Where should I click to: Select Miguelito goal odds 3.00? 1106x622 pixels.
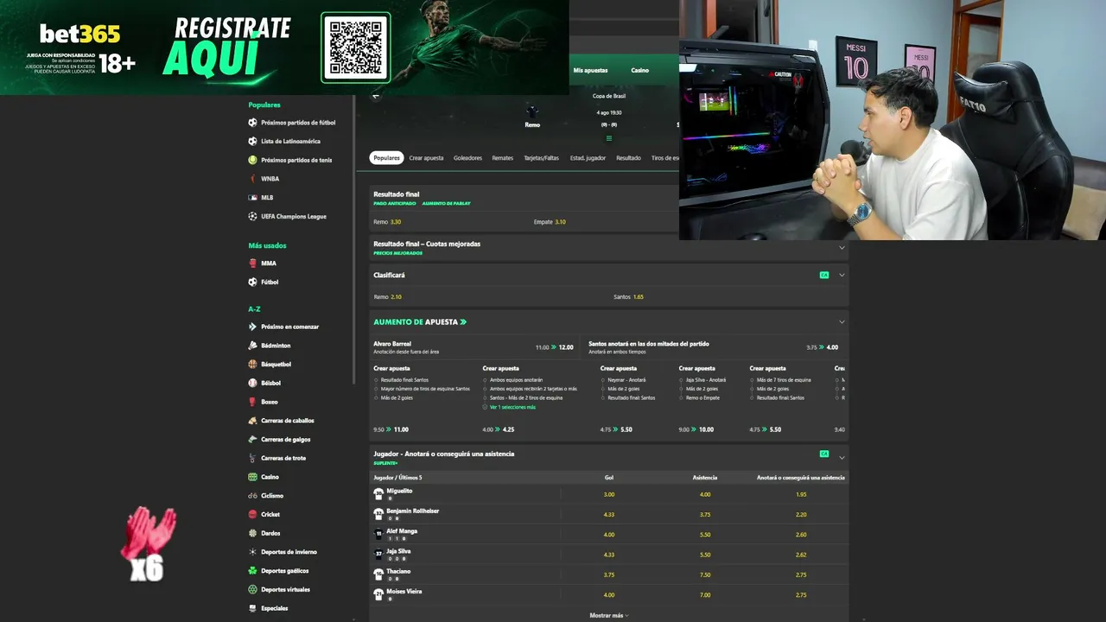(609, 494)
